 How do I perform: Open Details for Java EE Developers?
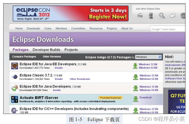pos(59,68)
